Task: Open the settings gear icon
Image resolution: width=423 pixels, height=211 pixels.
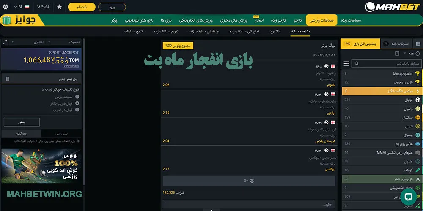Action: (x=5, y=7)
